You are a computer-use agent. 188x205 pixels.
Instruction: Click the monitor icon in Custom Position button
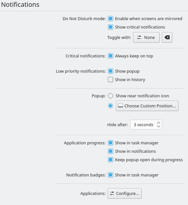tap(120, 106)
